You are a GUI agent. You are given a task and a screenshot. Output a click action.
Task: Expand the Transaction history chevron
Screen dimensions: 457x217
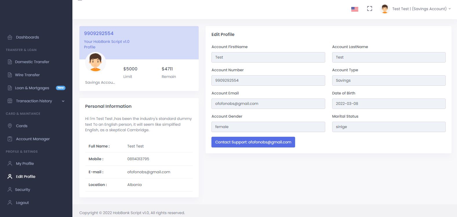click(x=63, y=101)
